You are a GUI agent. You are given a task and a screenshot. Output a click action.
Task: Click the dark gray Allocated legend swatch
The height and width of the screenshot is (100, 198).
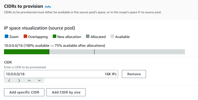(88, 36)
